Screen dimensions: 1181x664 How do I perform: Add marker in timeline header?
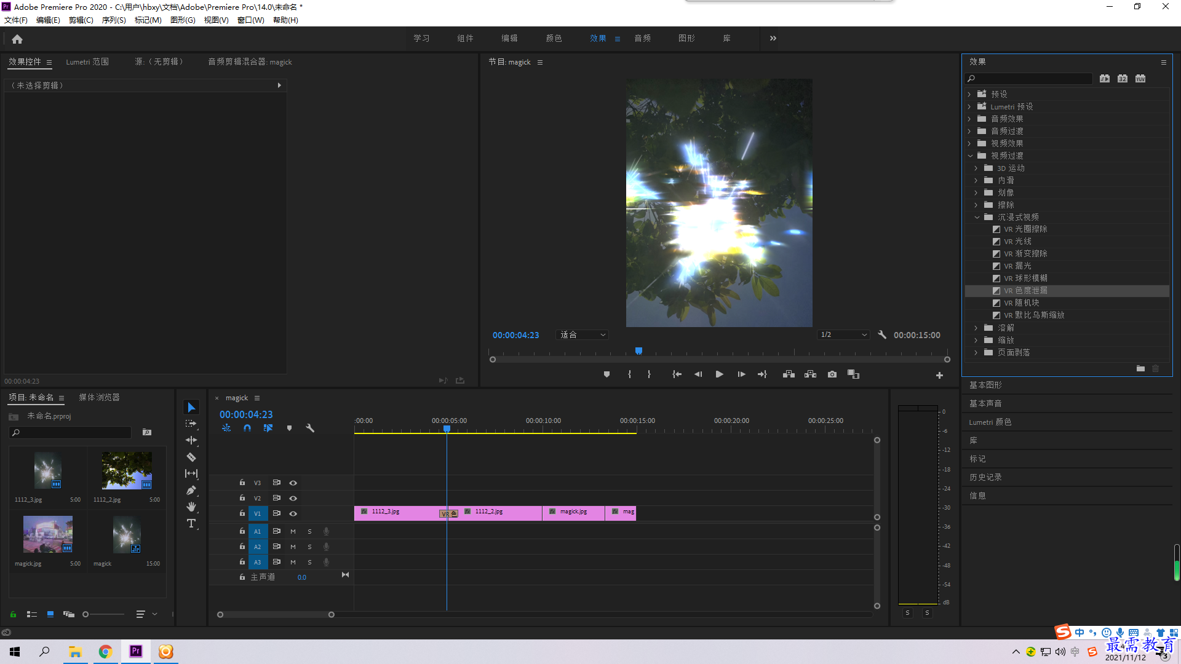coord(289,428)
